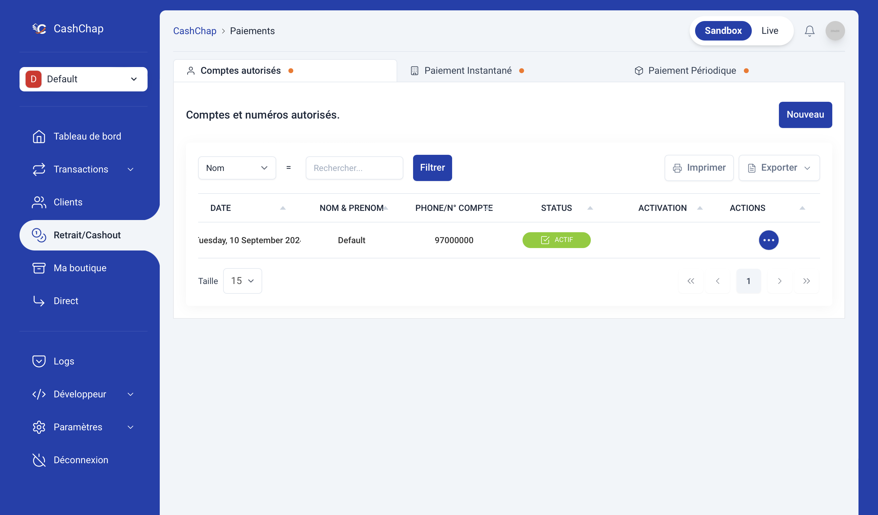Click the Clients people icon
This screenshot has height=515, width=878.
tap(39, 202)
